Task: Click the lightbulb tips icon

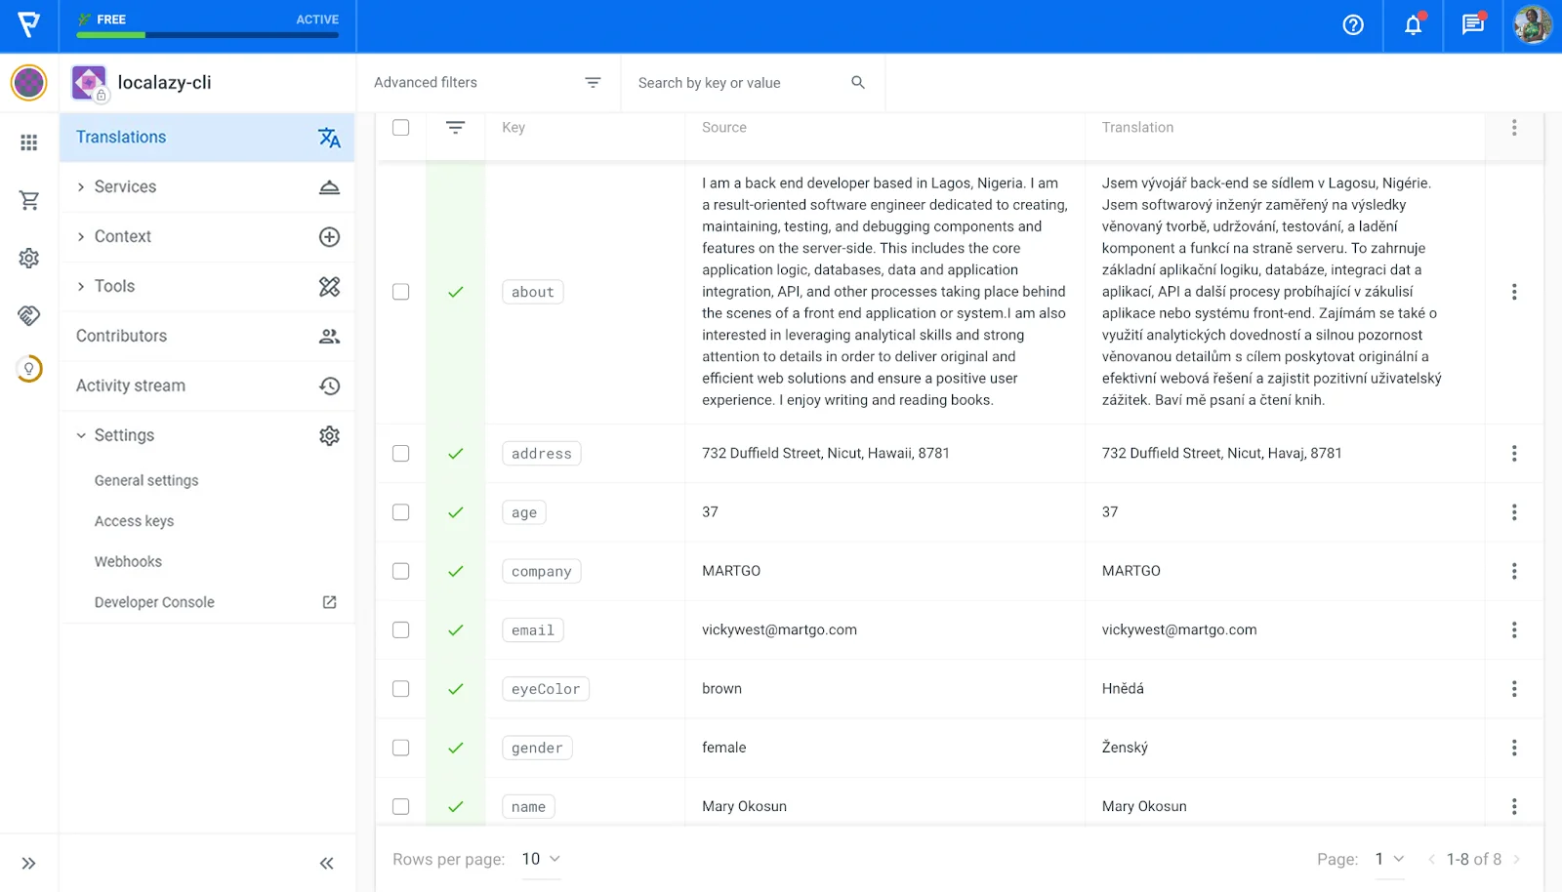Action: coord(29,369)
